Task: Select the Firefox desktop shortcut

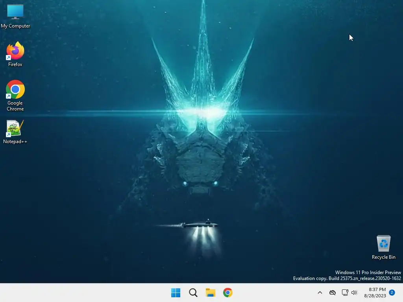Action: click(x=15, y=54)
